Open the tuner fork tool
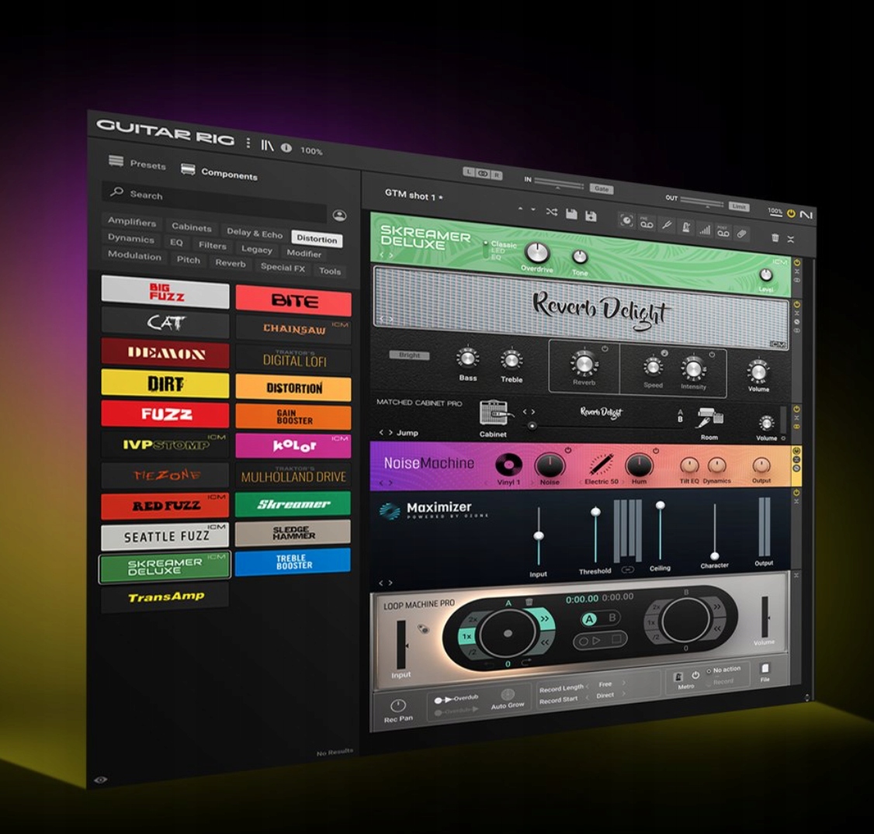Image resolution: width=874 pixels, height=834 pixels. click(667, 224)
